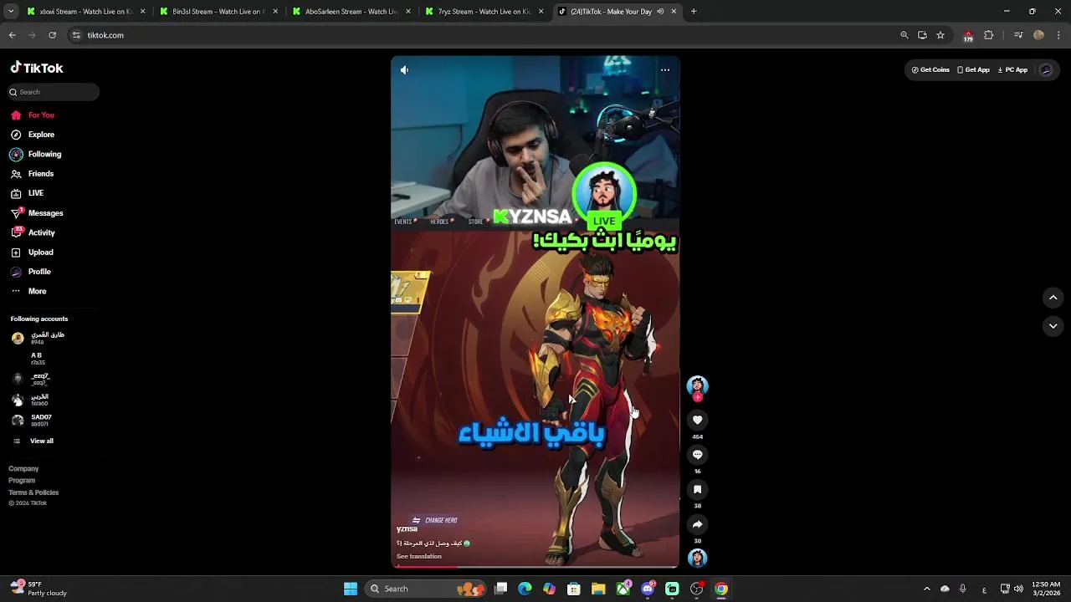This screenshot has width=1071, height=602.
Task: Reload the current page
Action: 52,35
